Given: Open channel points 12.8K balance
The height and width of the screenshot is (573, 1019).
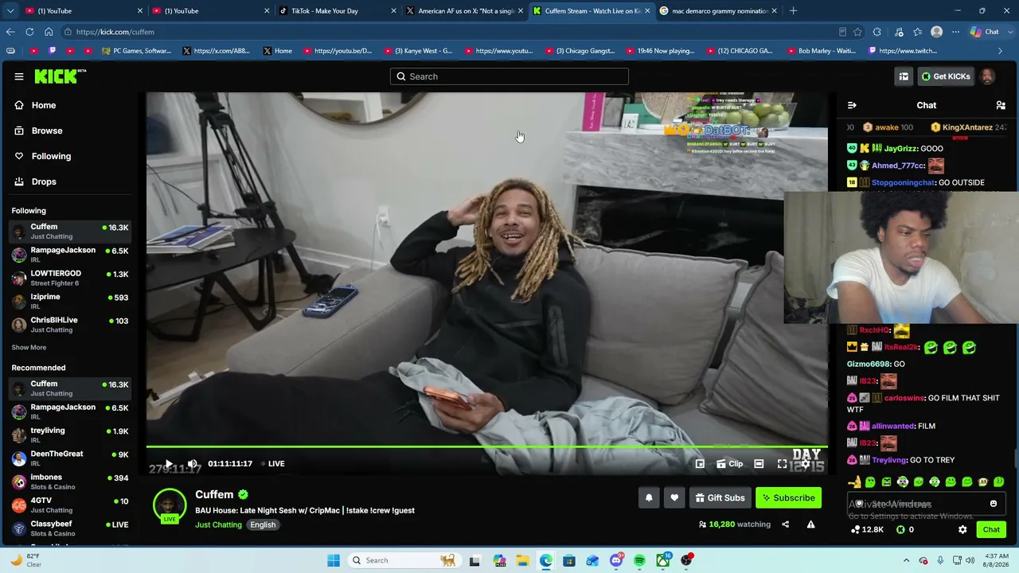Looking at the screenshot, I should tap(867, 530).
